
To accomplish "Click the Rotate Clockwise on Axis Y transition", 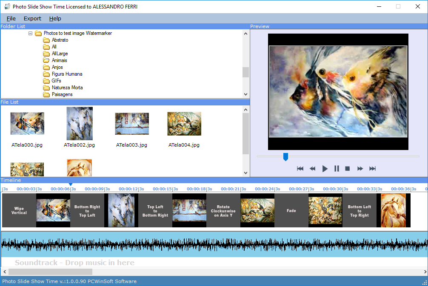I will [x=223, y=211].
